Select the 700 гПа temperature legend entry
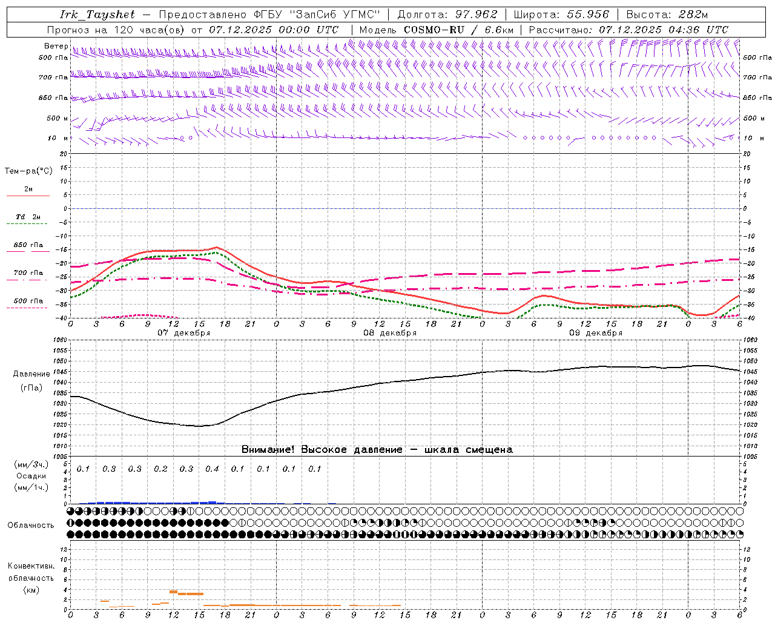The image size is (775, 620). click(x=28, y=273)
